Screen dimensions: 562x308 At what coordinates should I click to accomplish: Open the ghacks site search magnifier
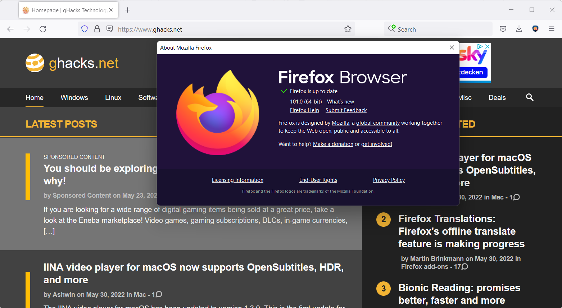pyautogui.click(x=530, y=97)
